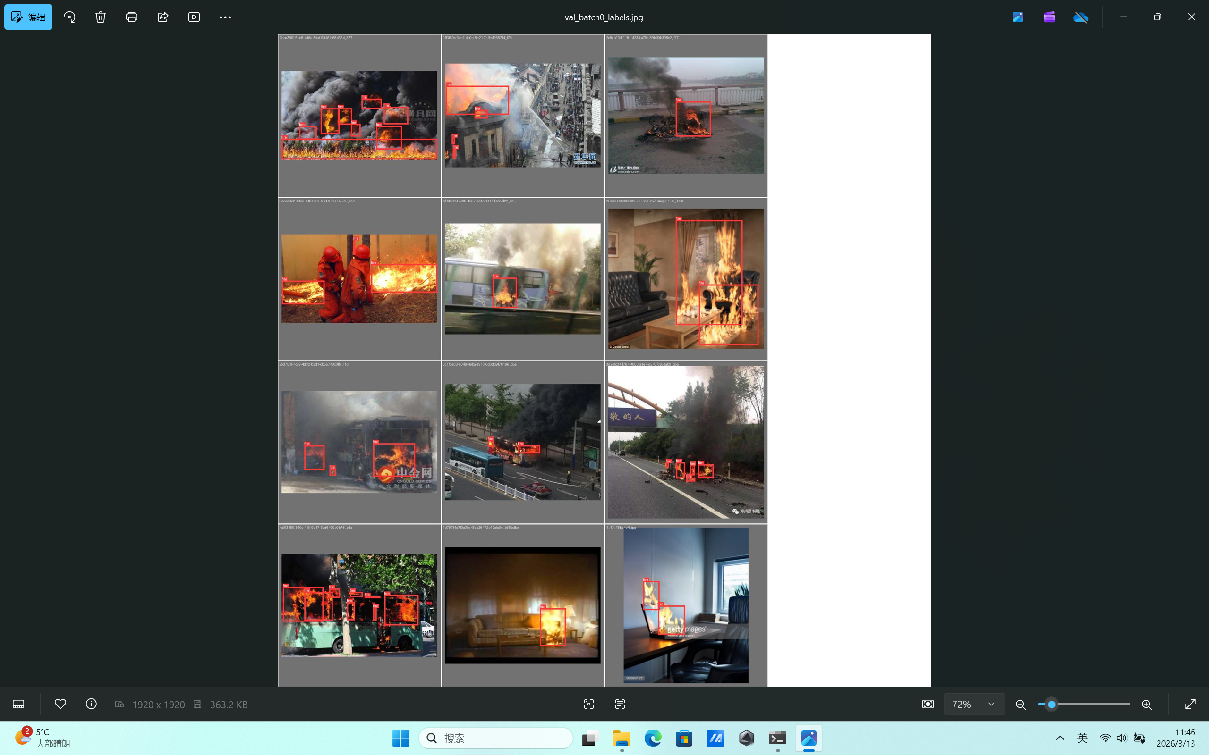Click the 编辑 edit button

28,17
